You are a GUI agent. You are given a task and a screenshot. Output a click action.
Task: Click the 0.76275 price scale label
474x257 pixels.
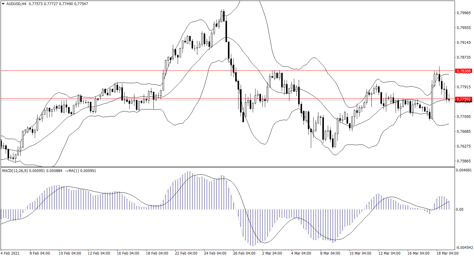tap(463, 146)
